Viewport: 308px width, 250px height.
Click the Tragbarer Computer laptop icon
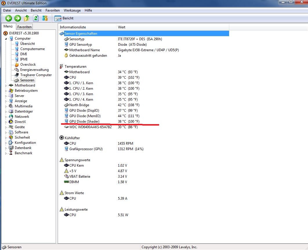coord(17,75)
